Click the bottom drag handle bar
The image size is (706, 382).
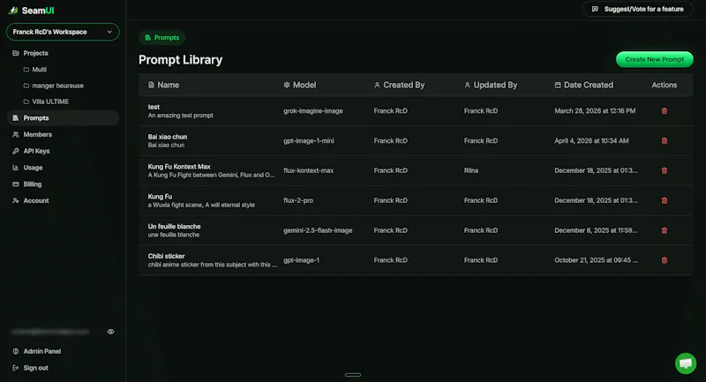(x=353, y=375)
